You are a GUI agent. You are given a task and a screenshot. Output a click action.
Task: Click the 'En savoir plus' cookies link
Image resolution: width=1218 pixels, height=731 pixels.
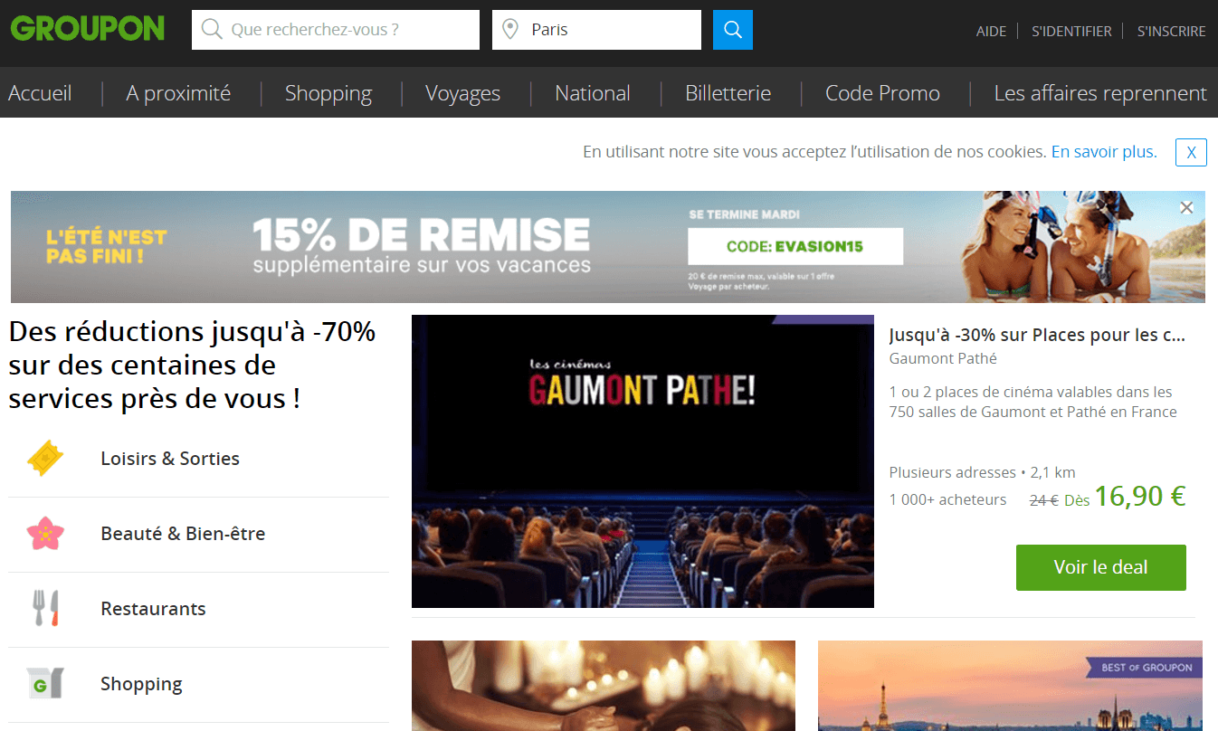[1104, 152]
